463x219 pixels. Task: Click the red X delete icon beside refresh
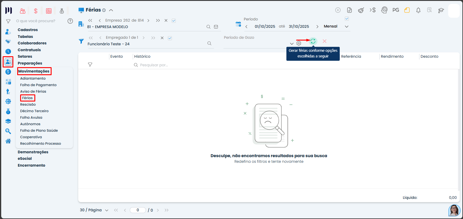click(325, 41)
